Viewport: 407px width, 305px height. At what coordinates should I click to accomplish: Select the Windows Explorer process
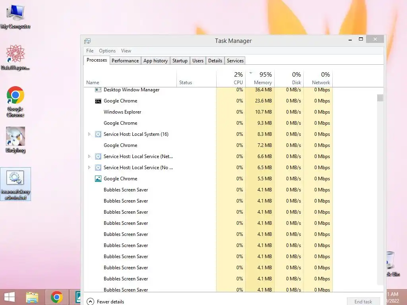pyautogui.click(x=208, y=112)
